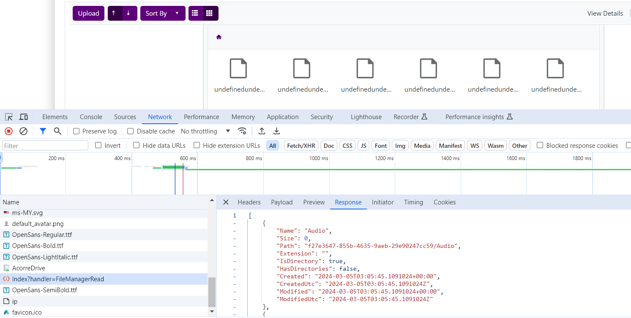Click the inspect element picker icon
The width and height of the screenshot is (631, 318).
point(9,117)
